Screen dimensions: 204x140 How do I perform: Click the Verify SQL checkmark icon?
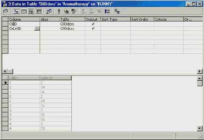pyautogui.click(x=74, y=11)
